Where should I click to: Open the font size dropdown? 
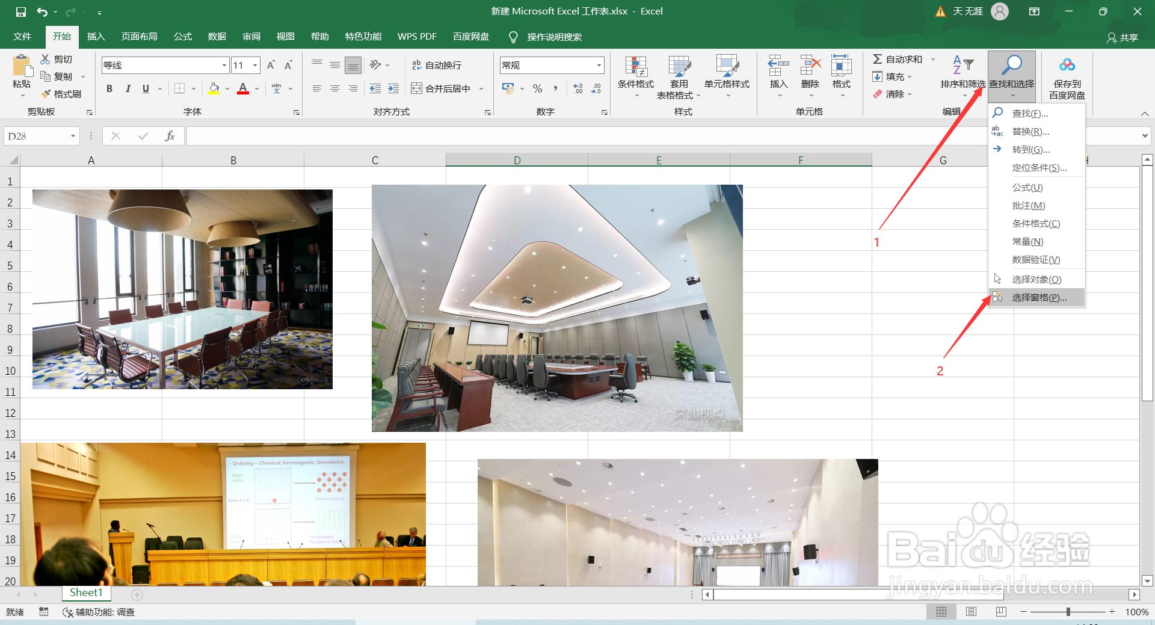tap(256, 65)
